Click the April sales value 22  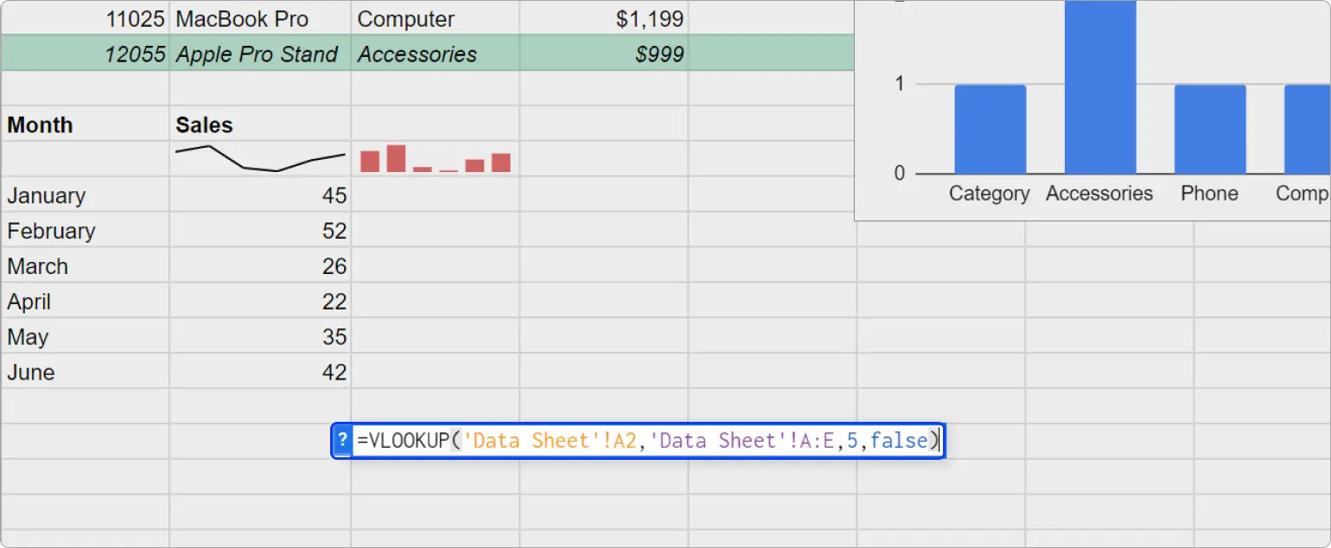pos(259,302)
